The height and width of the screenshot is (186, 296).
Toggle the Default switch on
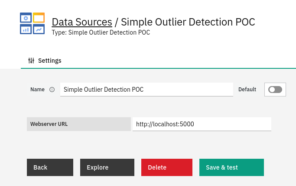pos(275,90)
